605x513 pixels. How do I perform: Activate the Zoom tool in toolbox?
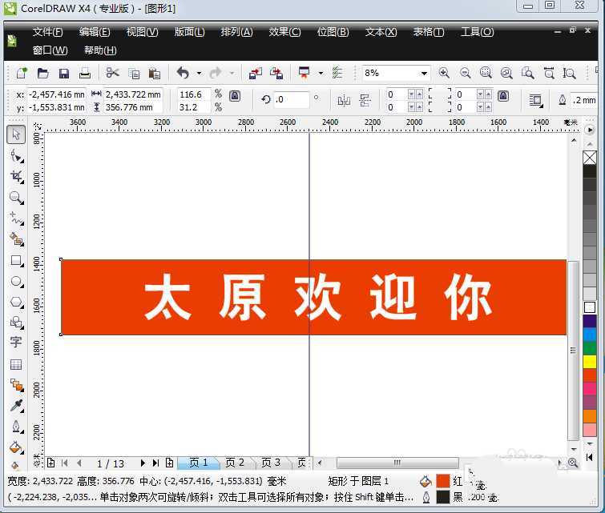click(16, 198)
